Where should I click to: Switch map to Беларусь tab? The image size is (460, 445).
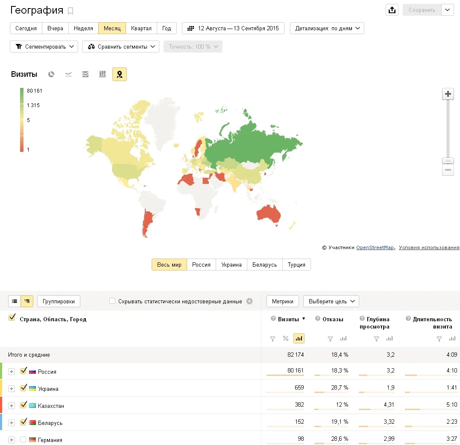265,265
